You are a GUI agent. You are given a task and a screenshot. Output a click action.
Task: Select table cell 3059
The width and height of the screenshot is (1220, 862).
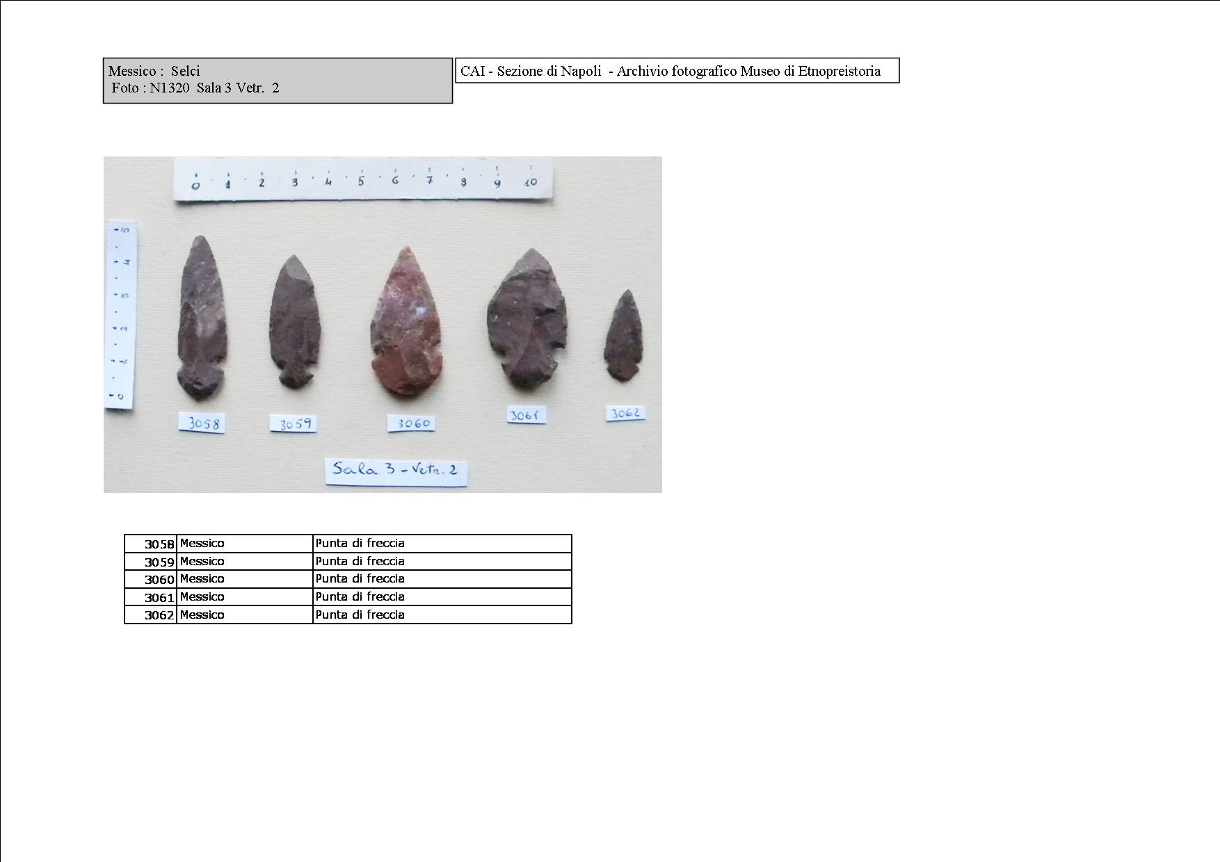point(151,562)
